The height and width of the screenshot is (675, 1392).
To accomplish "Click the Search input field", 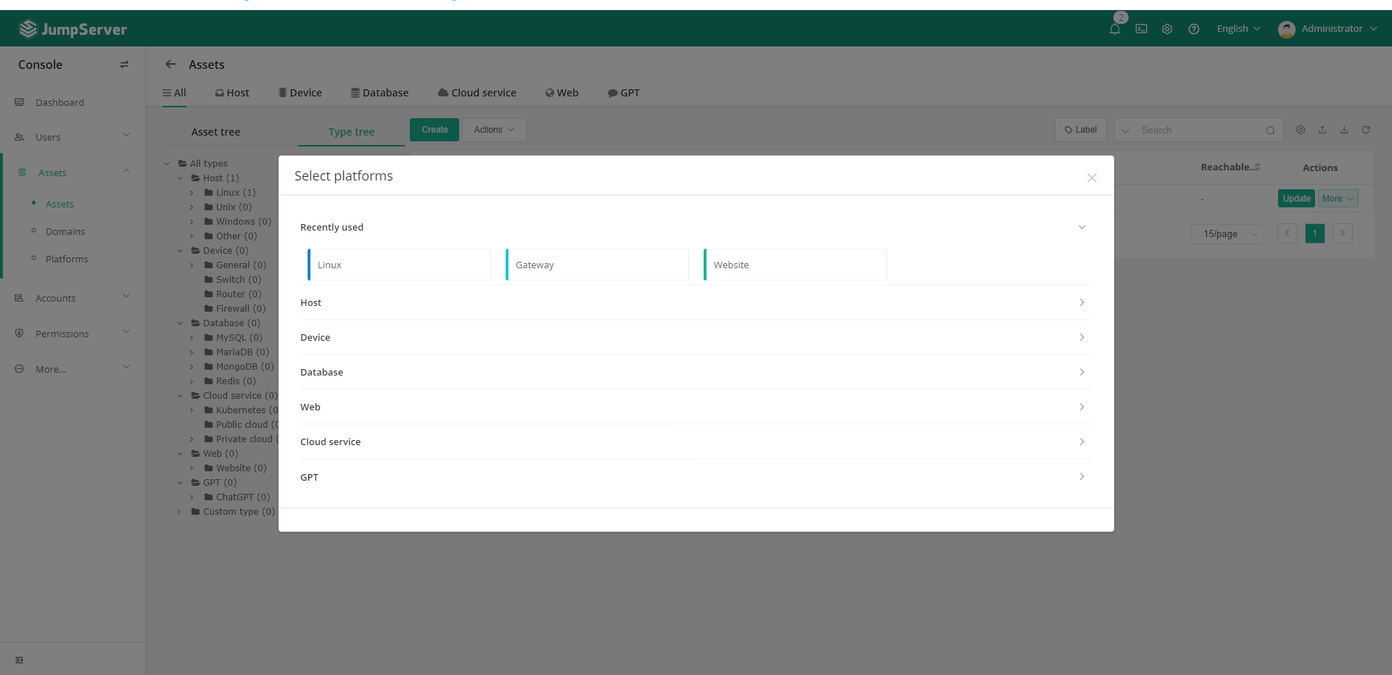I will pyautogui.click(x=1199, y=130).
